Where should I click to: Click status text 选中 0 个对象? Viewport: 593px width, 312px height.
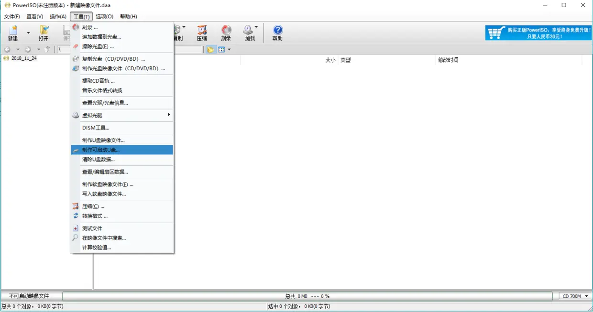click(x=299, y=306)
